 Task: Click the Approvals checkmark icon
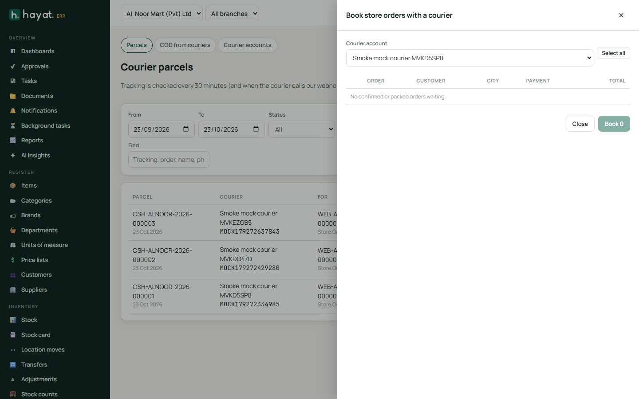tap(13, 66)
